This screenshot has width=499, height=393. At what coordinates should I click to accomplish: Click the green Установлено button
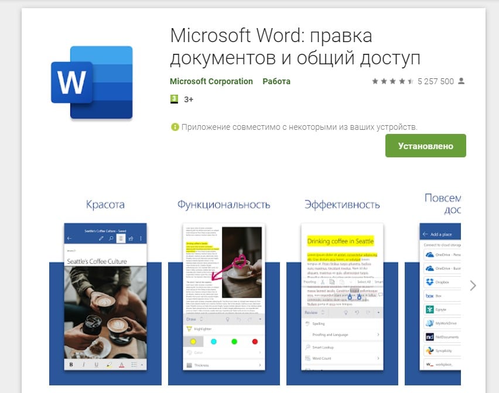pos(425,146)
